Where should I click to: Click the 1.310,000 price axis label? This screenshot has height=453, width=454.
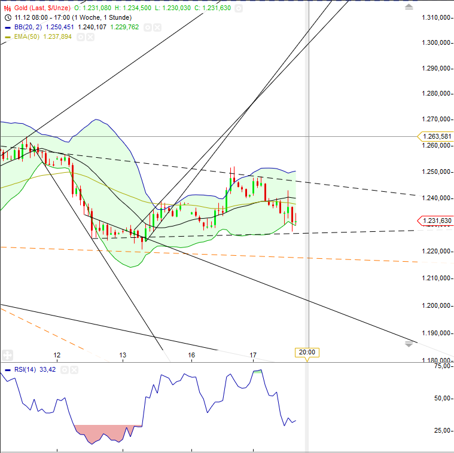click(436, 18)
